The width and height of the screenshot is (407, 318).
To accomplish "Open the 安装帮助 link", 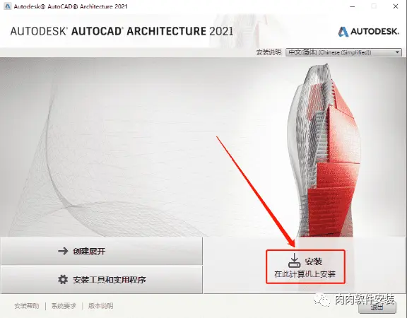I will coord(27,306).
